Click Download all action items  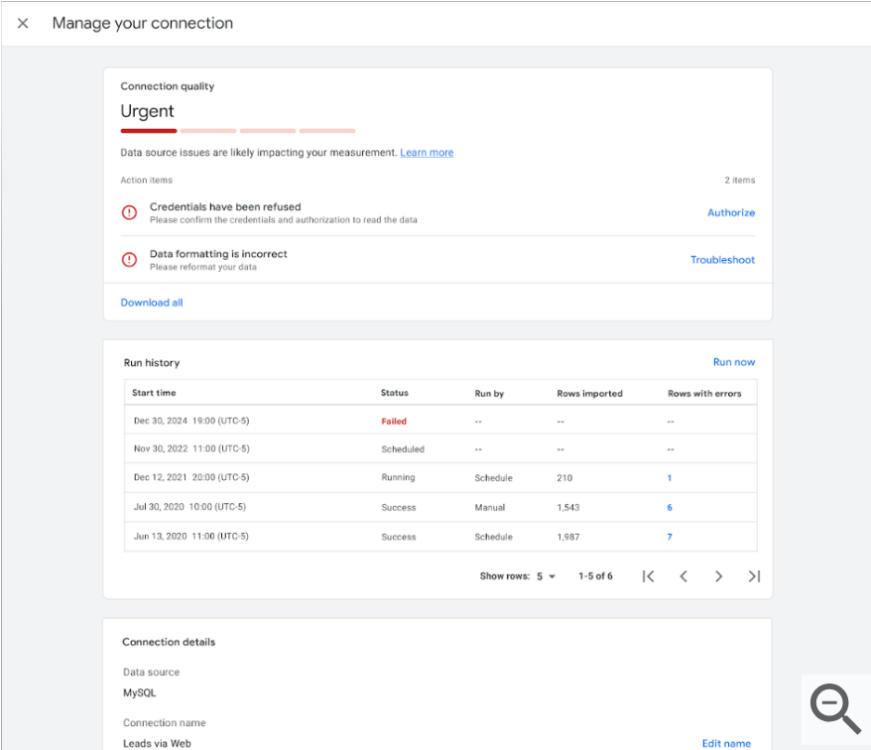pos(152,303)
